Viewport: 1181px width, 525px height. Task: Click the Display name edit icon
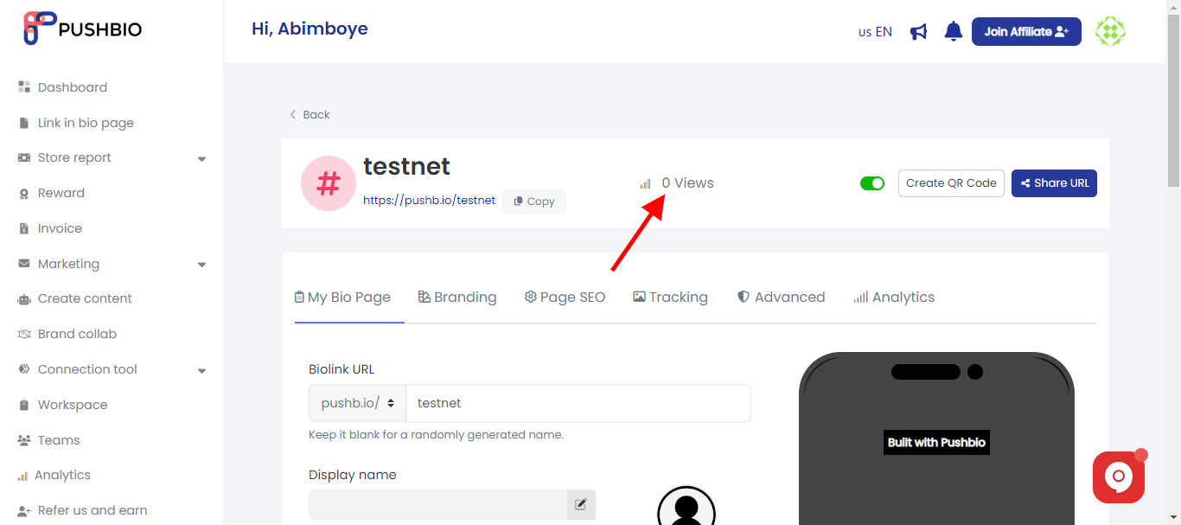point(581,504)
